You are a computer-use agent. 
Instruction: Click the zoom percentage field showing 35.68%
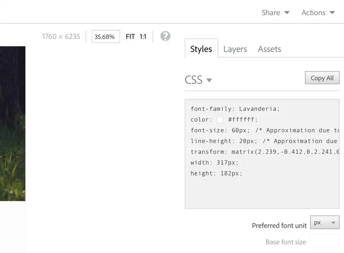106,36
